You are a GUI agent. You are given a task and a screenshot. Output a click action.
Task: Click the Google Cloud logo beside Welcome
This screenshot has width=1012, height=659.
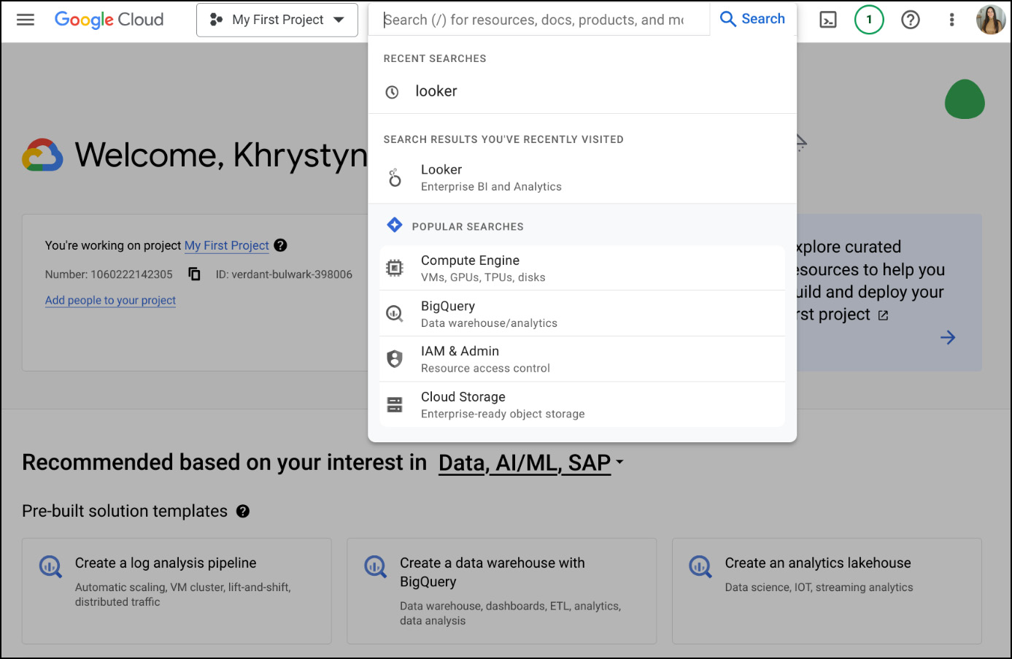point(42,155)
